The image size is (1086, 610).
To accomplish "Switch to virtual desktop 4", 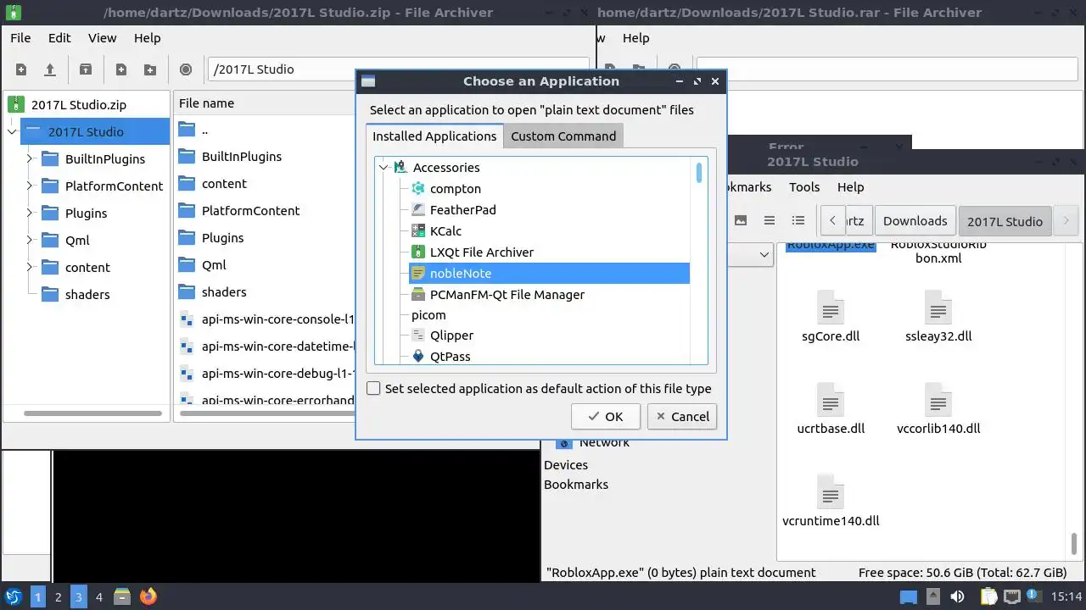I will click(98, 597).
